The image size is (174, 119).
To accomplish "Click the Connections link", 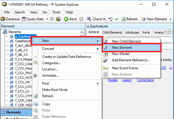I will point(146,80).
